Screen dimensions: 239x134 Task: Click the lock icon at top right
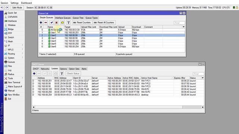(x=237, y=7)
